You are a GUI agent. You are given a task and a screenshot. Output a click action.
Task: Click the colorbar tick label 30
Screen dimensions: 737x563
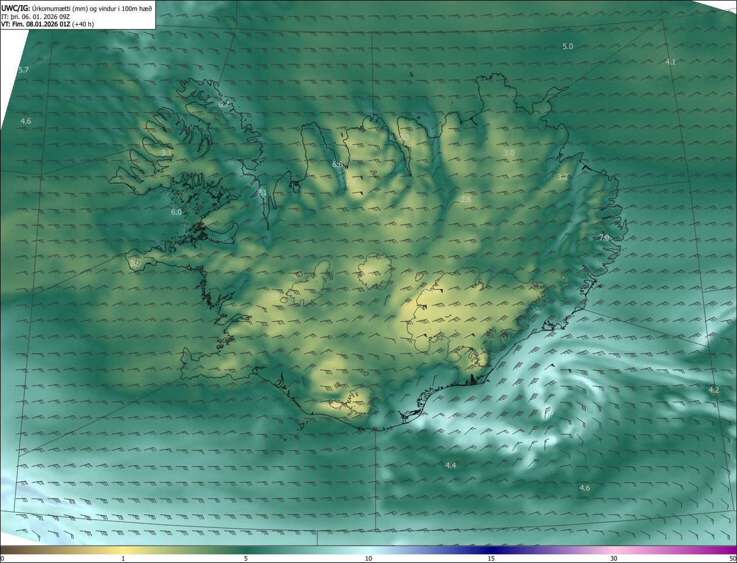[614, 558]
